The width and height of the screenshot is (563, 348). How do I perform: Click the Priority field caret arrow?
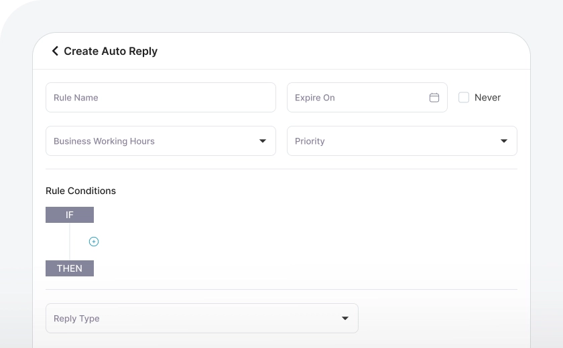pyautogui.click(x=504, y=141)
